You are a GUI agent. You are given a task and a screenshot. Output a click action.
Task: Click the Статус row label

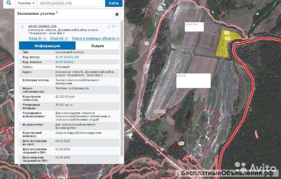click(28, 67)
